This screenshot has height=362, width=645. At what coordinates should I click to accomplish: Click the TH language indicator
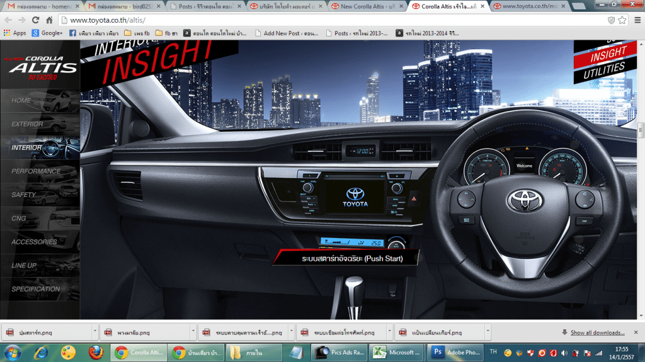pyautogui.click(x=493, y=352)
